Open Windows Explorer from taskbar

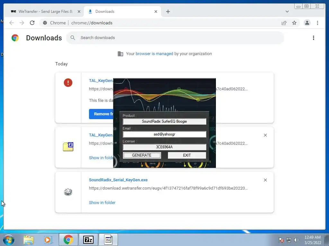point(29,240)
